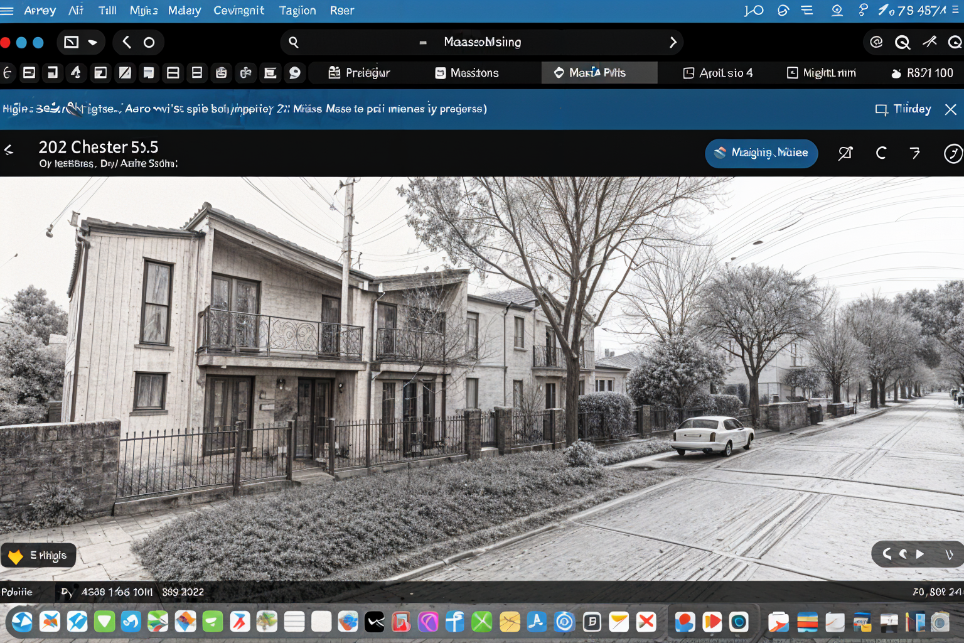Click the circle button next to the back arrow

(x=149, y=42)
